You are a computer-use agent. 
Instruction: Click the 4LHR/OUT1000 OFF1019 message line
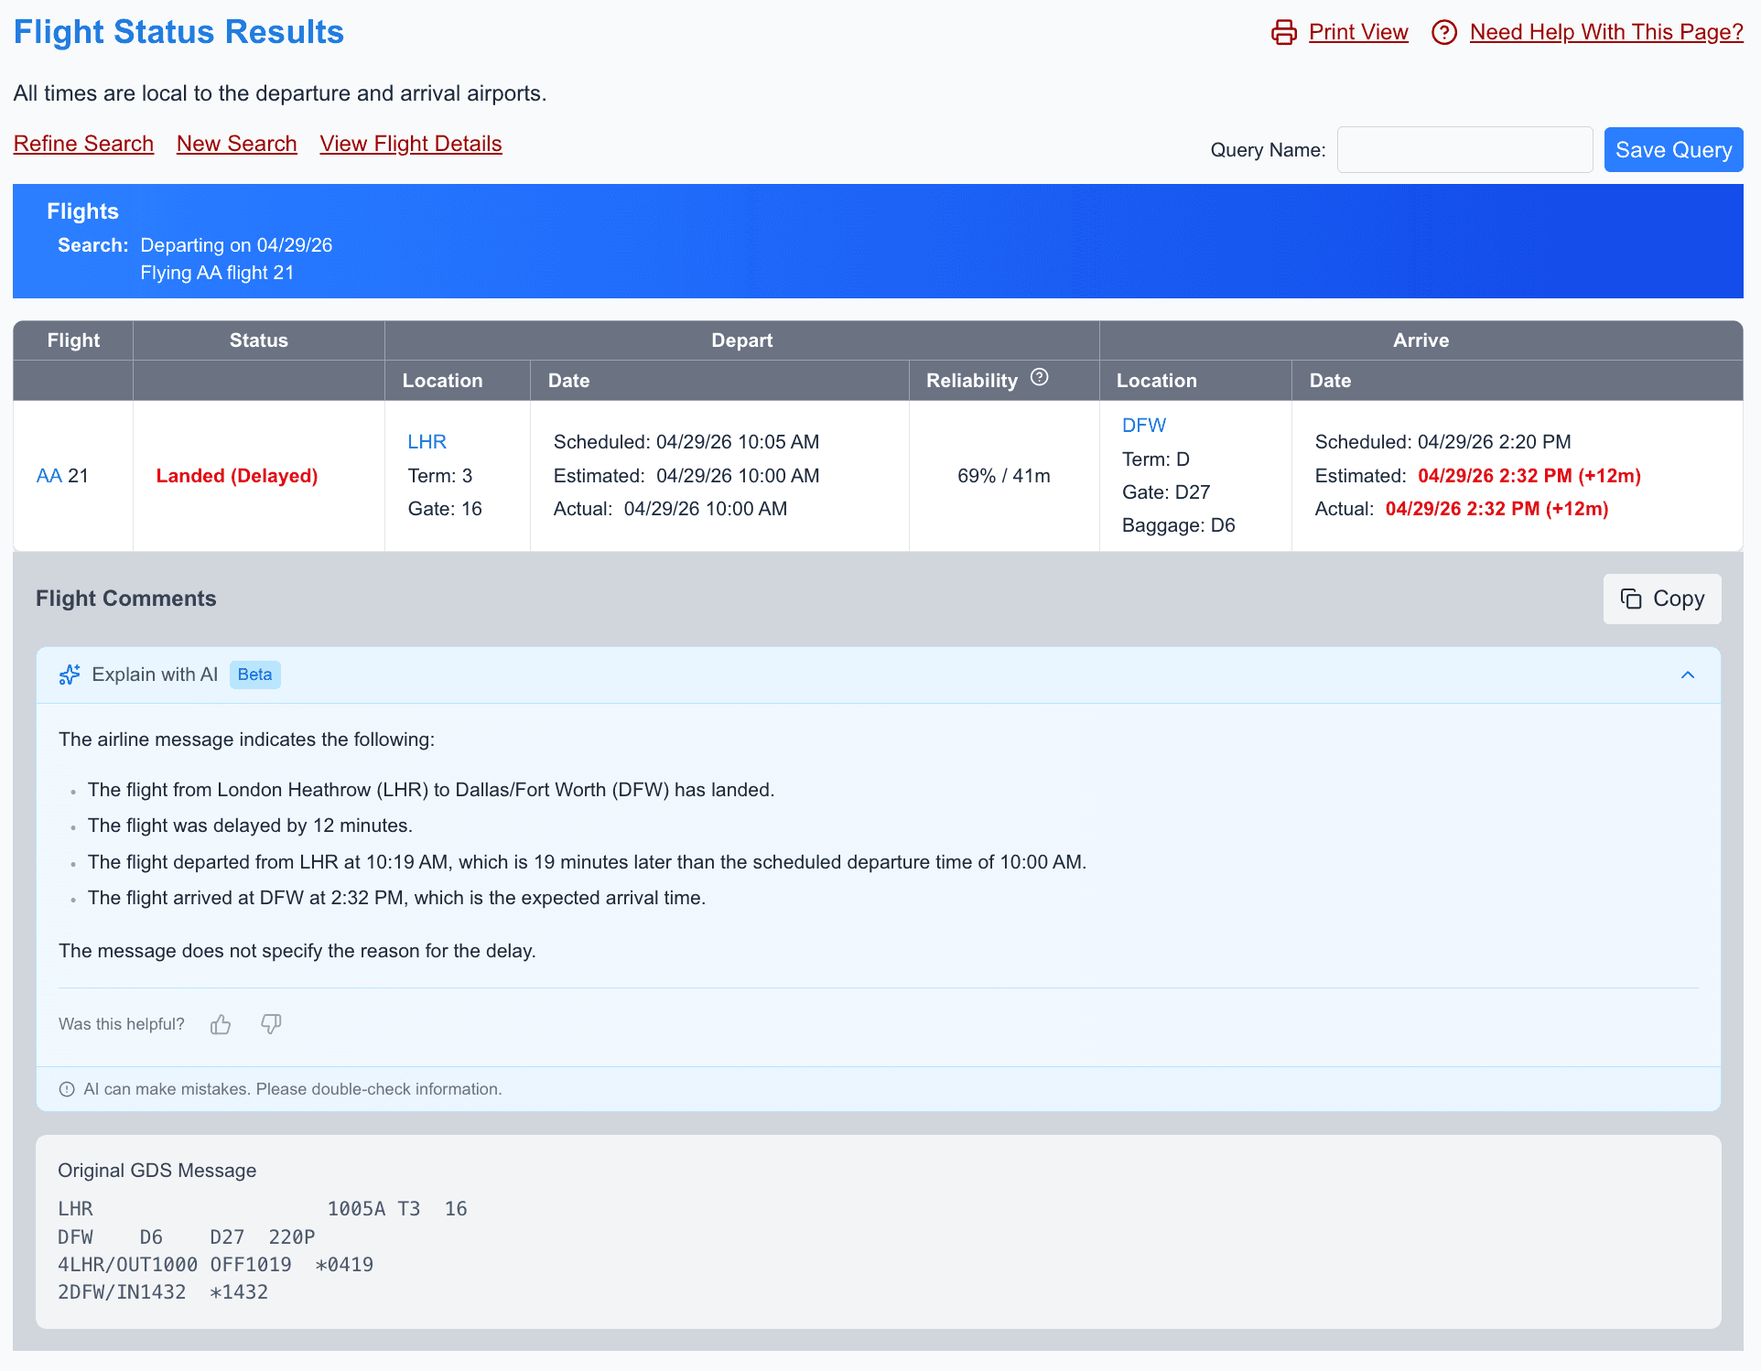point(216,1265)
